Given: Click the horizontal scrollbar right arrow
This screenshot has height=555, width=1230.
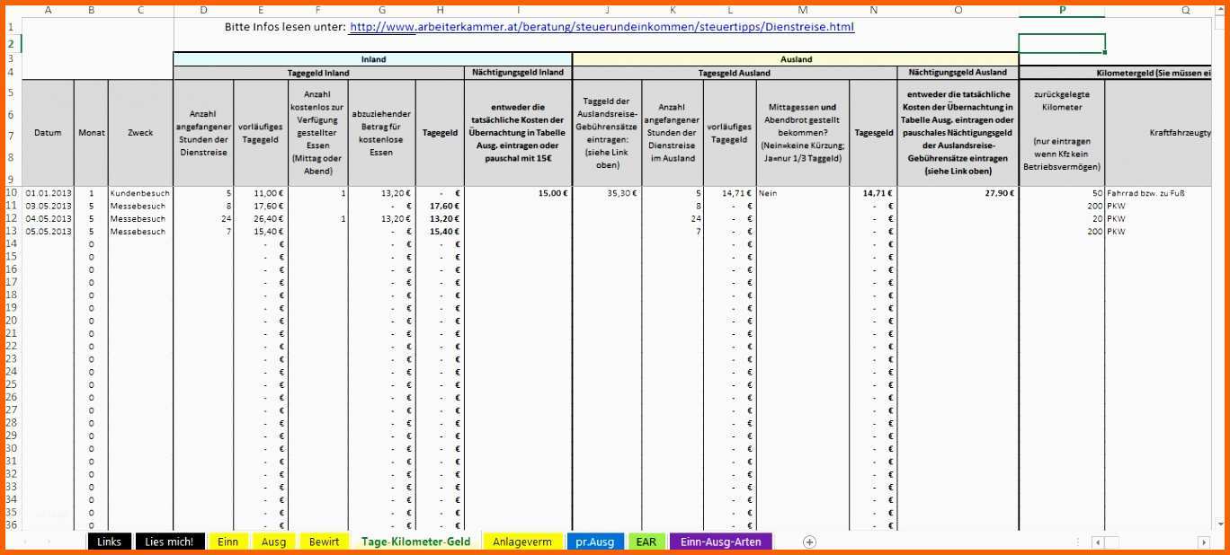Looking at the screenshot, I should pyautogui.click(x=1203, y=542).
